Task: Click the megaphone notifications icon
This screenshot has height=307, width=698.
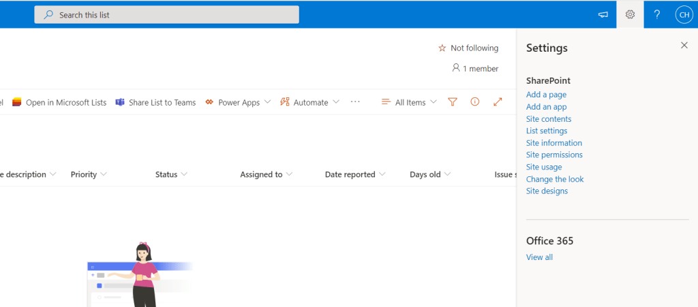Action: [603, 14]
